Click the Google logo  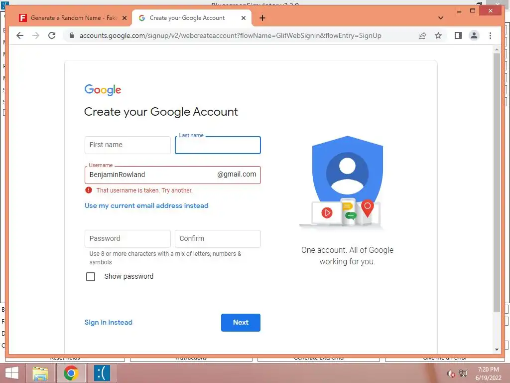103,90
